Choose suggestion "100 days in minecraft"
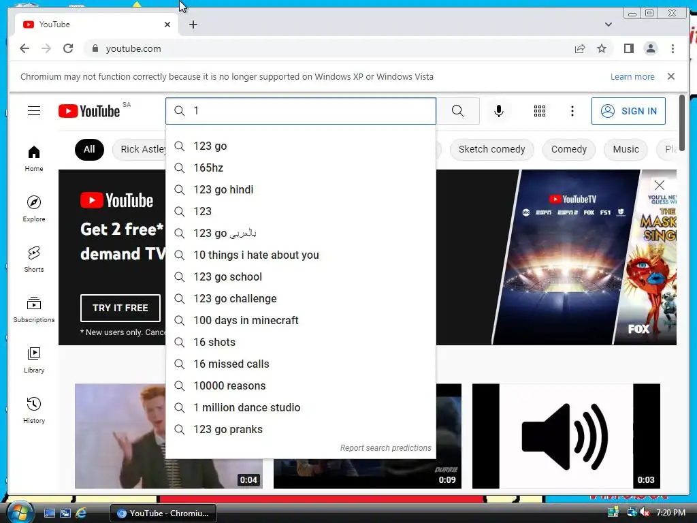This screenshot has height=523, width=697. pyautogui.click(x=300, y=320)
